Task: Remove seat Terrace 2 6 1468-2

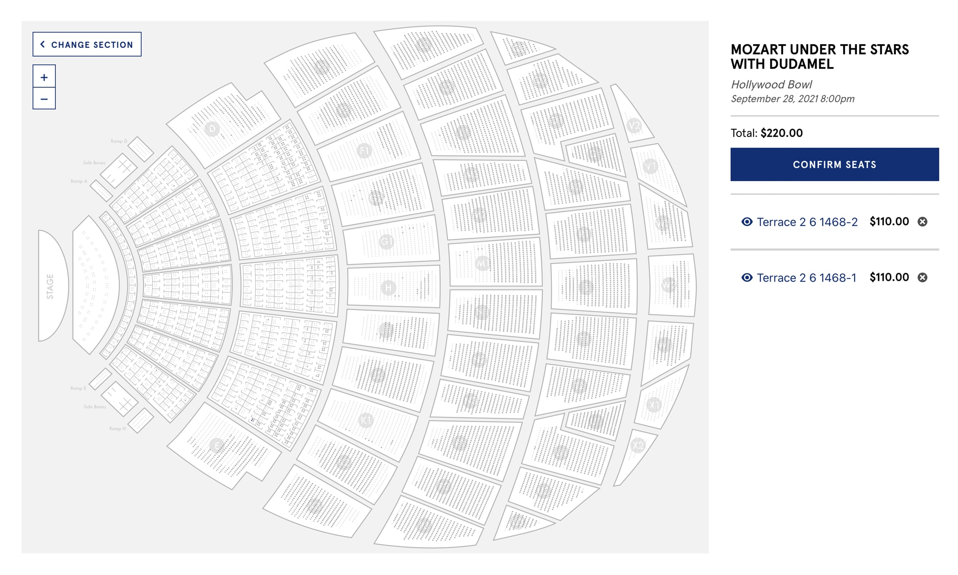Action: point(922,222)
